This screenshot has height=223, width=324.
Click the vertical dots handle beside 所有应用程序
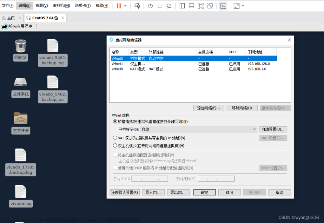pyautogui.click(x=37, y=26)
